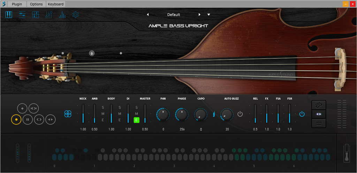Click the blue four-circles mic mode icon

point(68,114)
